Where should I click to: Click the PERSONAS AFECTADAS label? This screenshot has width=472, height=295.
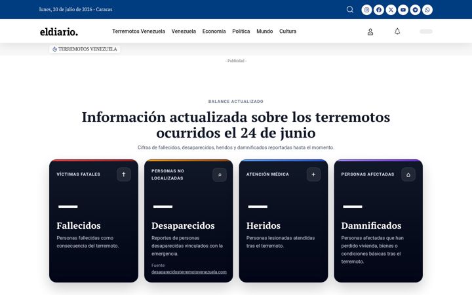(368, 174)
